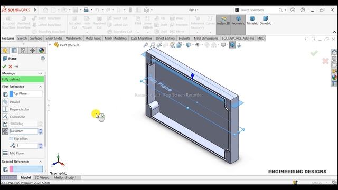Click the Search Commands field
The height and width of the screenshot is (190, 338).
pos(260,10)
